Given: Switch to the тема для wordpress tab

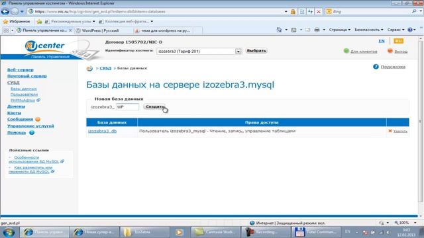Looking at the screenshot, I should (x=164, y=30).
